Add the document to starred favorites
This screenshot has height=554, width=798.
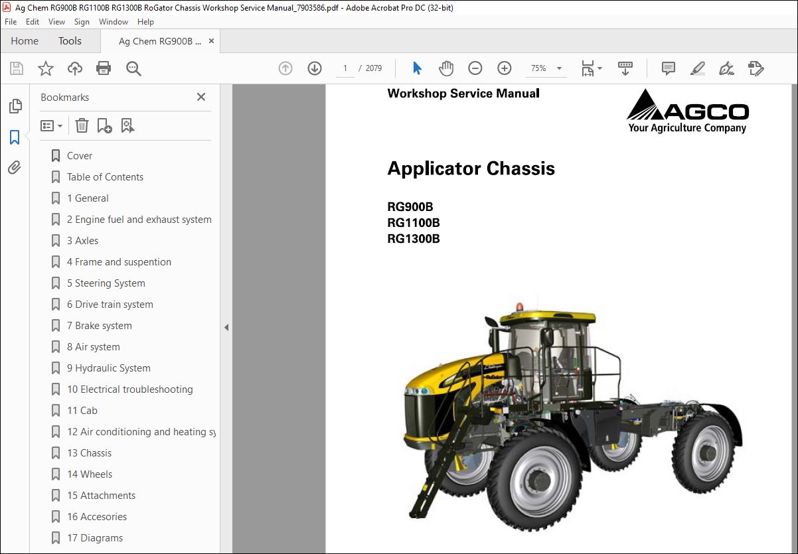click(x=45, y=68)
